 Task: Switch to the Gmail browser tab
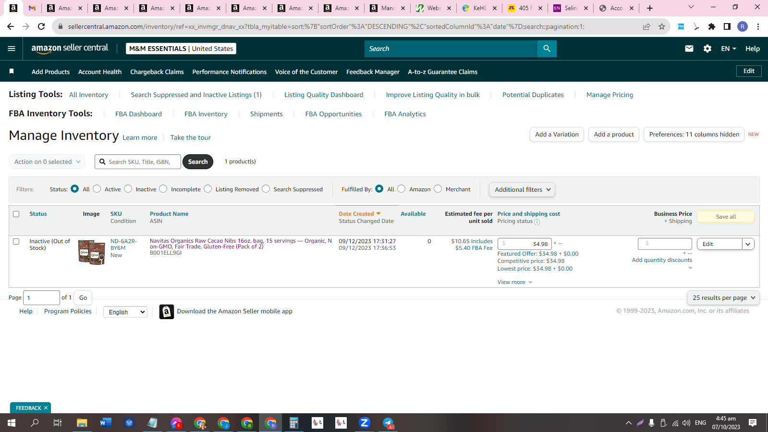(x=32, y=8)
